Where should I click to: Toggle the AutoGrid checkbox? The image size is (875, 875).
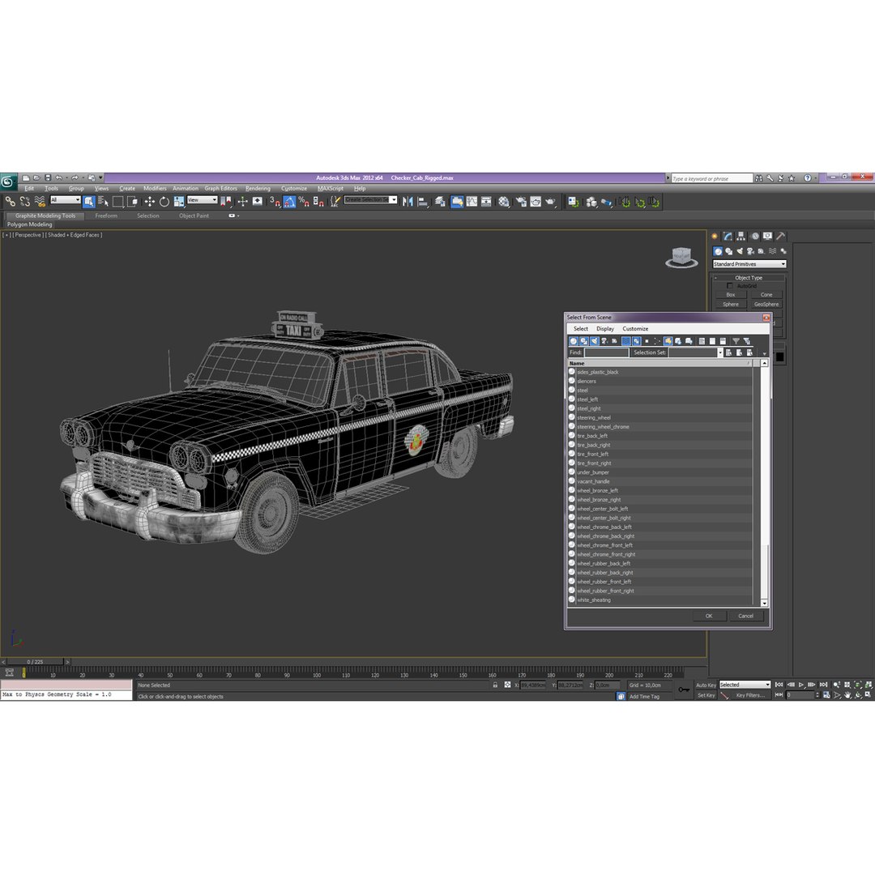(729, 286)
